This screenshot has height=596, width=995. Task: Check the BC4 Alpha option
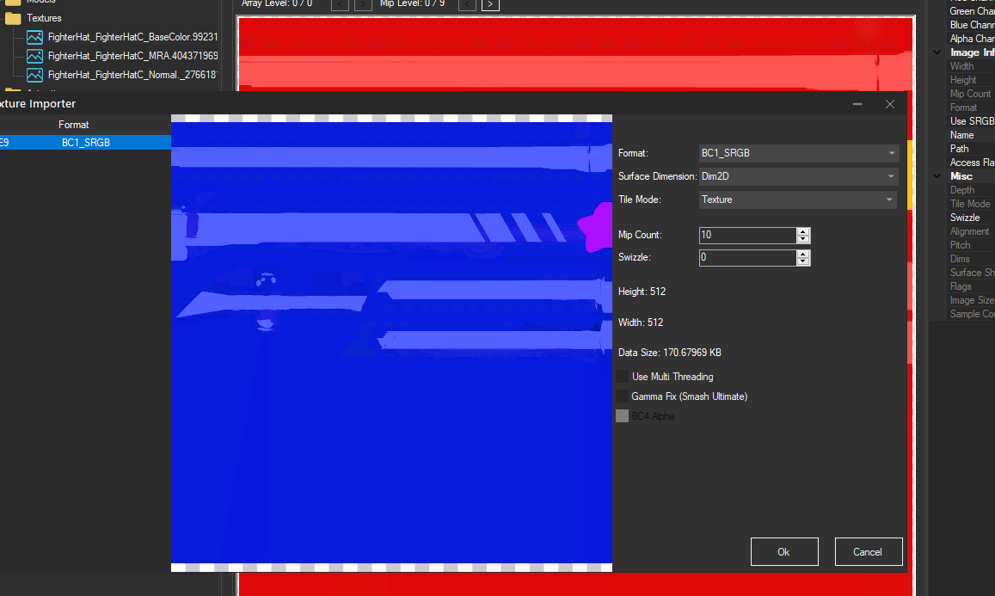(623, 415)
